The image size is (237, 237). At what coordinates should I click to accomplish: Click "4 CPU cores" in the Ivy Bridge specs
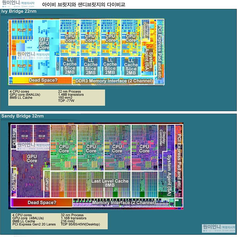point(19,92)
